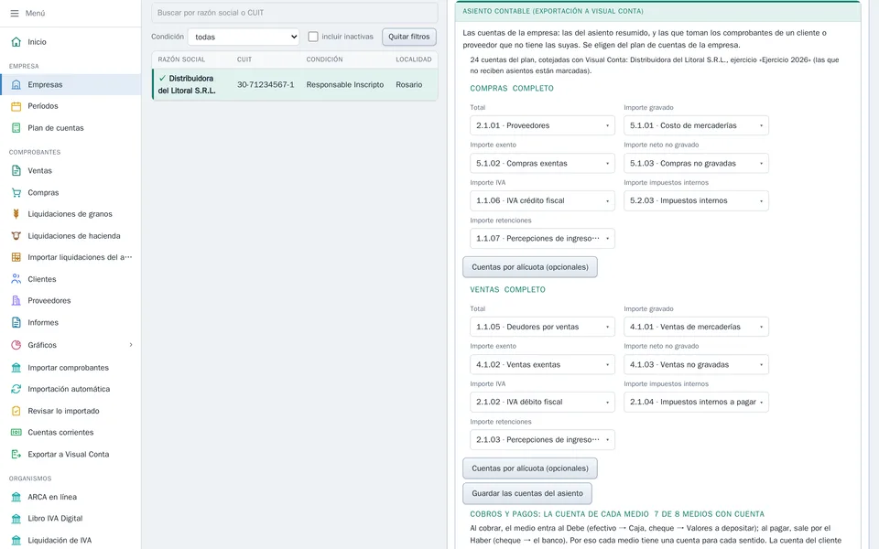
Task: Click Cuentas por alícuota button under Ventas
Action: [x=530, y=468]
